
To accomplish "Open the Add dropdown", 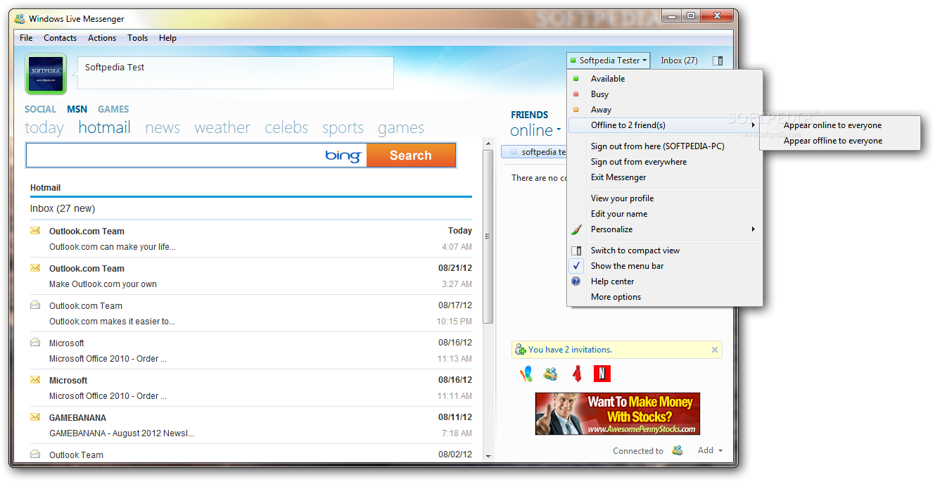I will [x=710, y=450].
